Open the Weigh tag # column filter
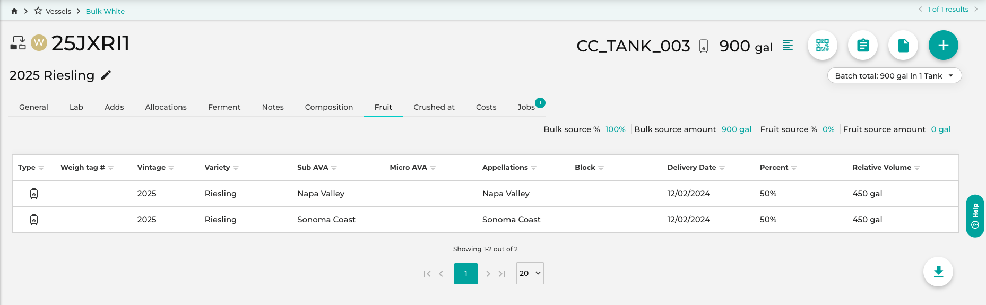The image size is (986, 305). (111, 168)
